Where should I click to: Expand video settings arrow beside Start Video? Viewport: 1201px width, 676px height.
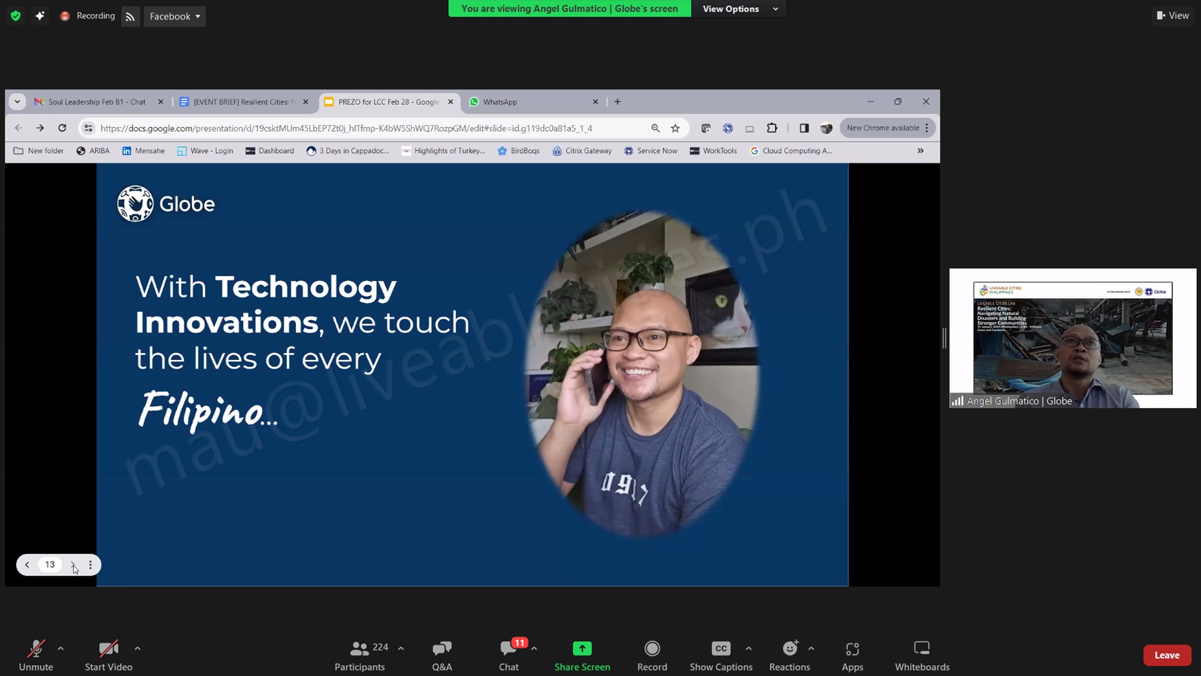click(138, 648)
